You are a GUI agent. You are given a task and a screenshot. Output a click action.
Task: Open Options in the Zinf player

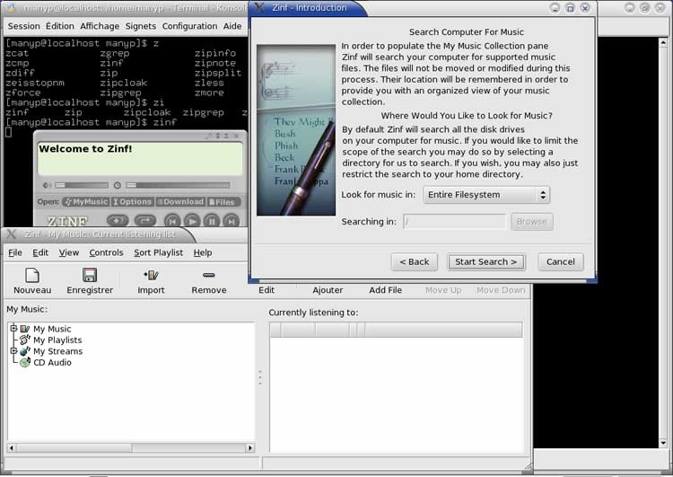(x=132, y=201)
